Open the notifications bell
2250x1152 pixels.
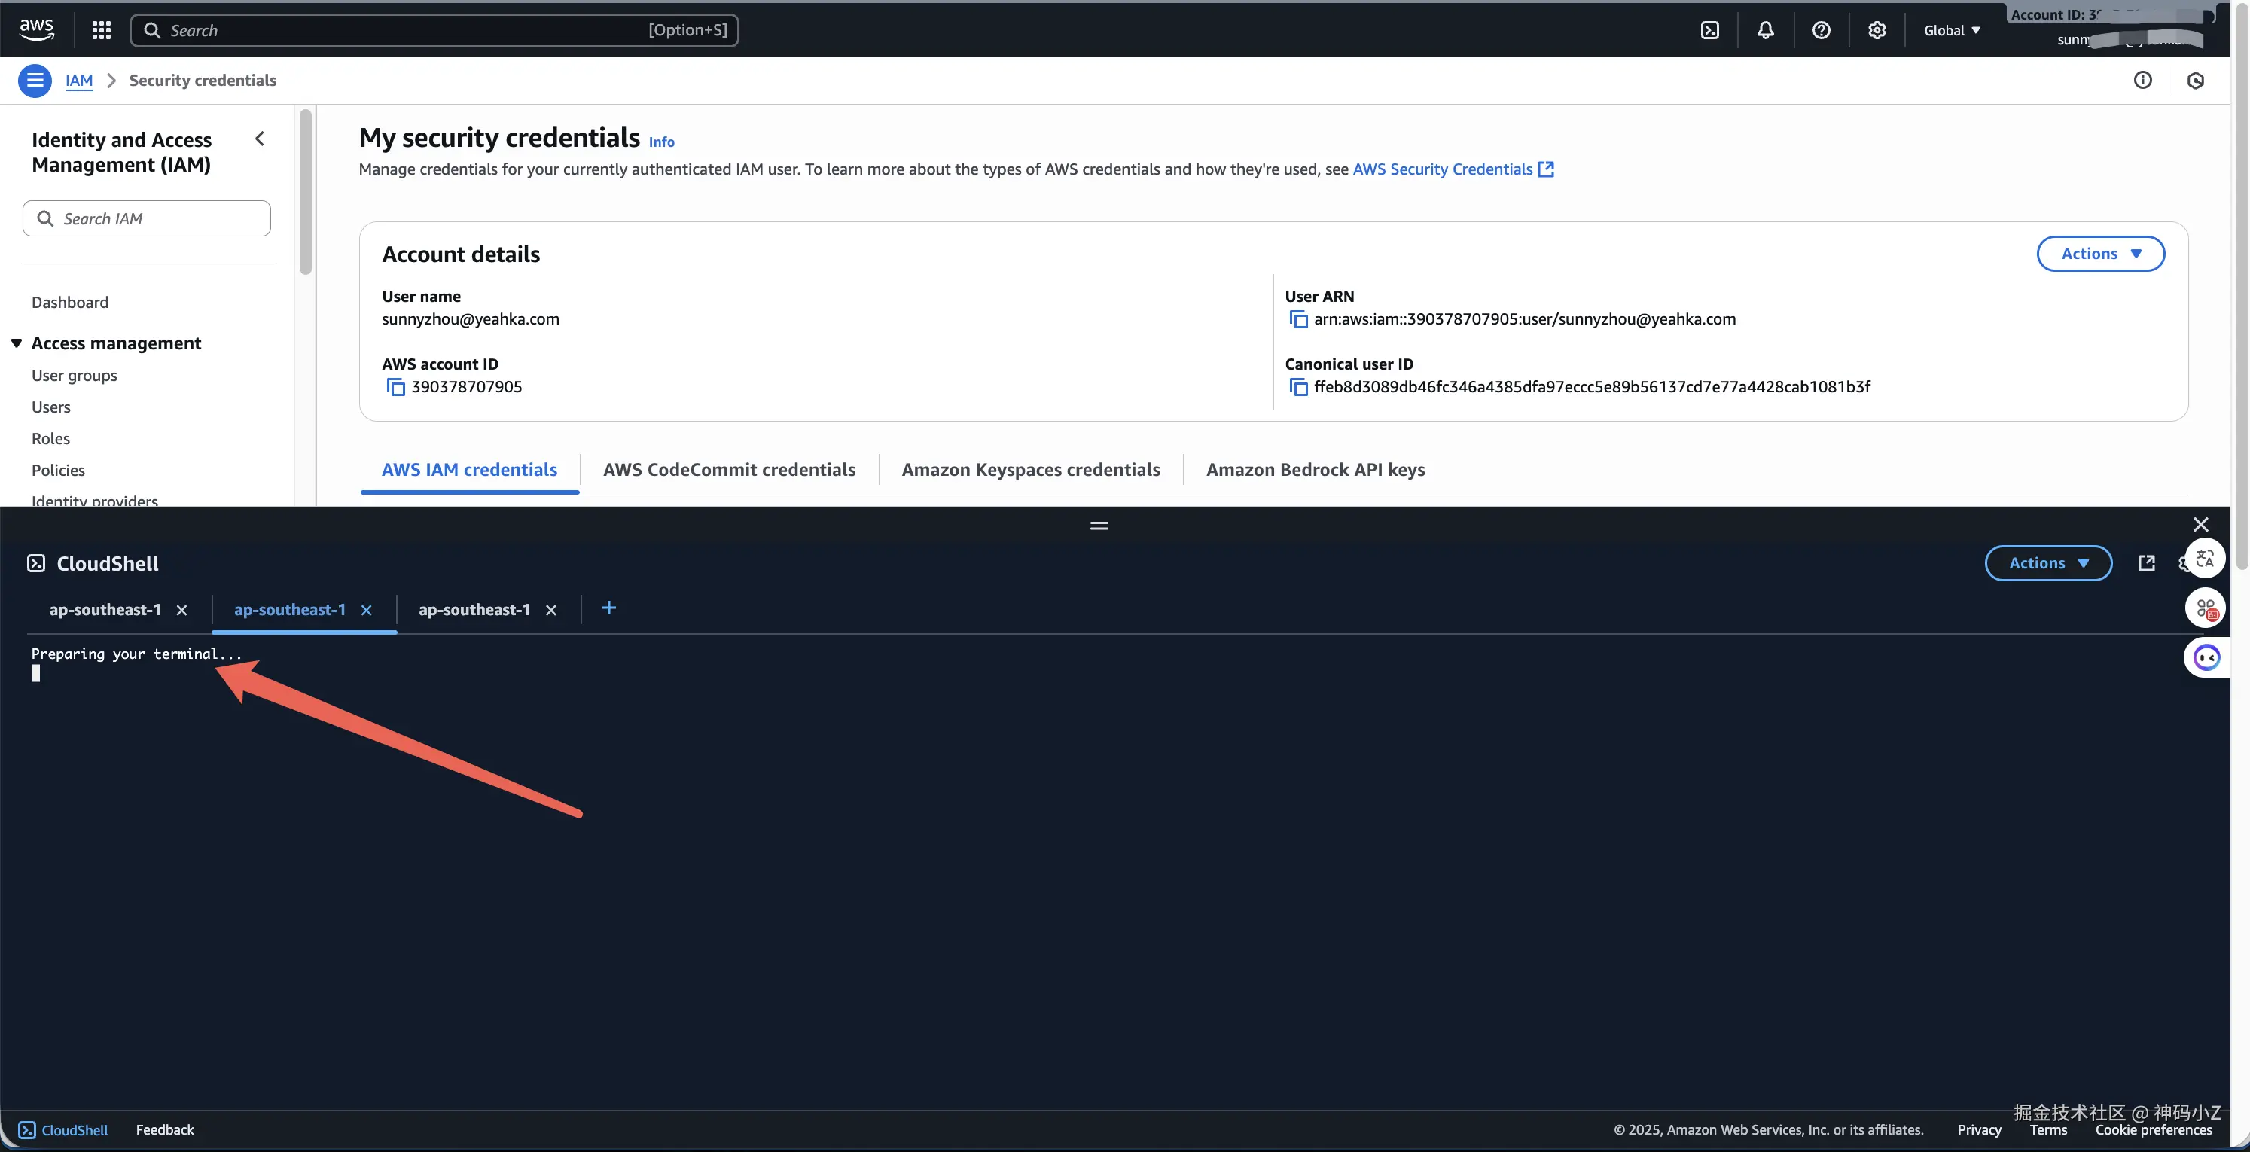pos(1765,31)
